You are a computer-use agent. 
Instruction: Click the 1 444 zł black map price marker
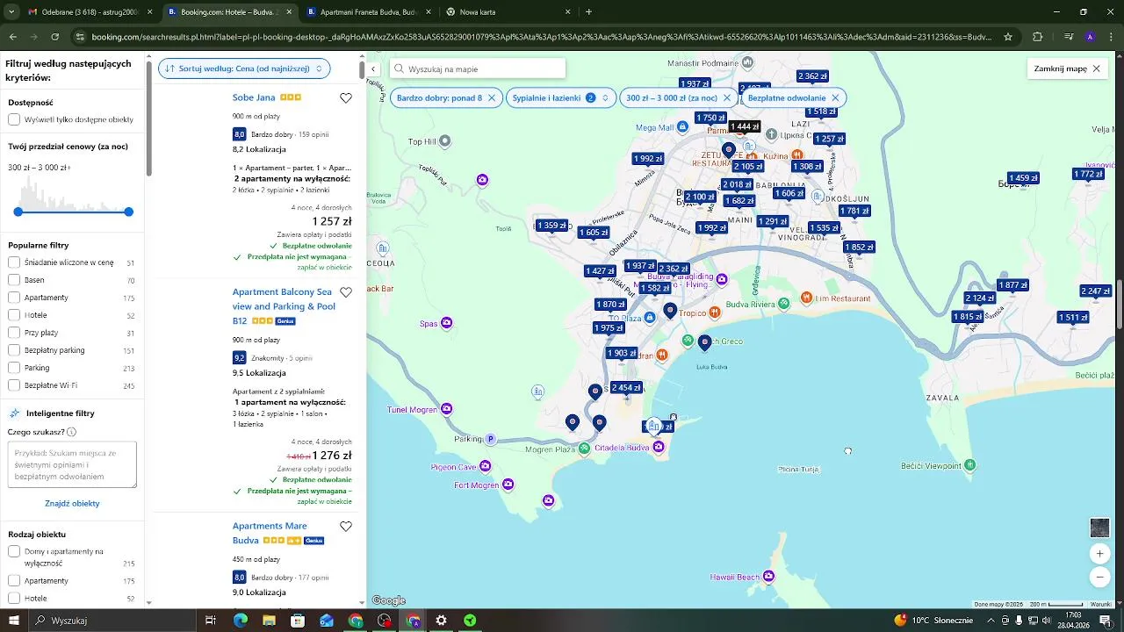tap(745, 126)
